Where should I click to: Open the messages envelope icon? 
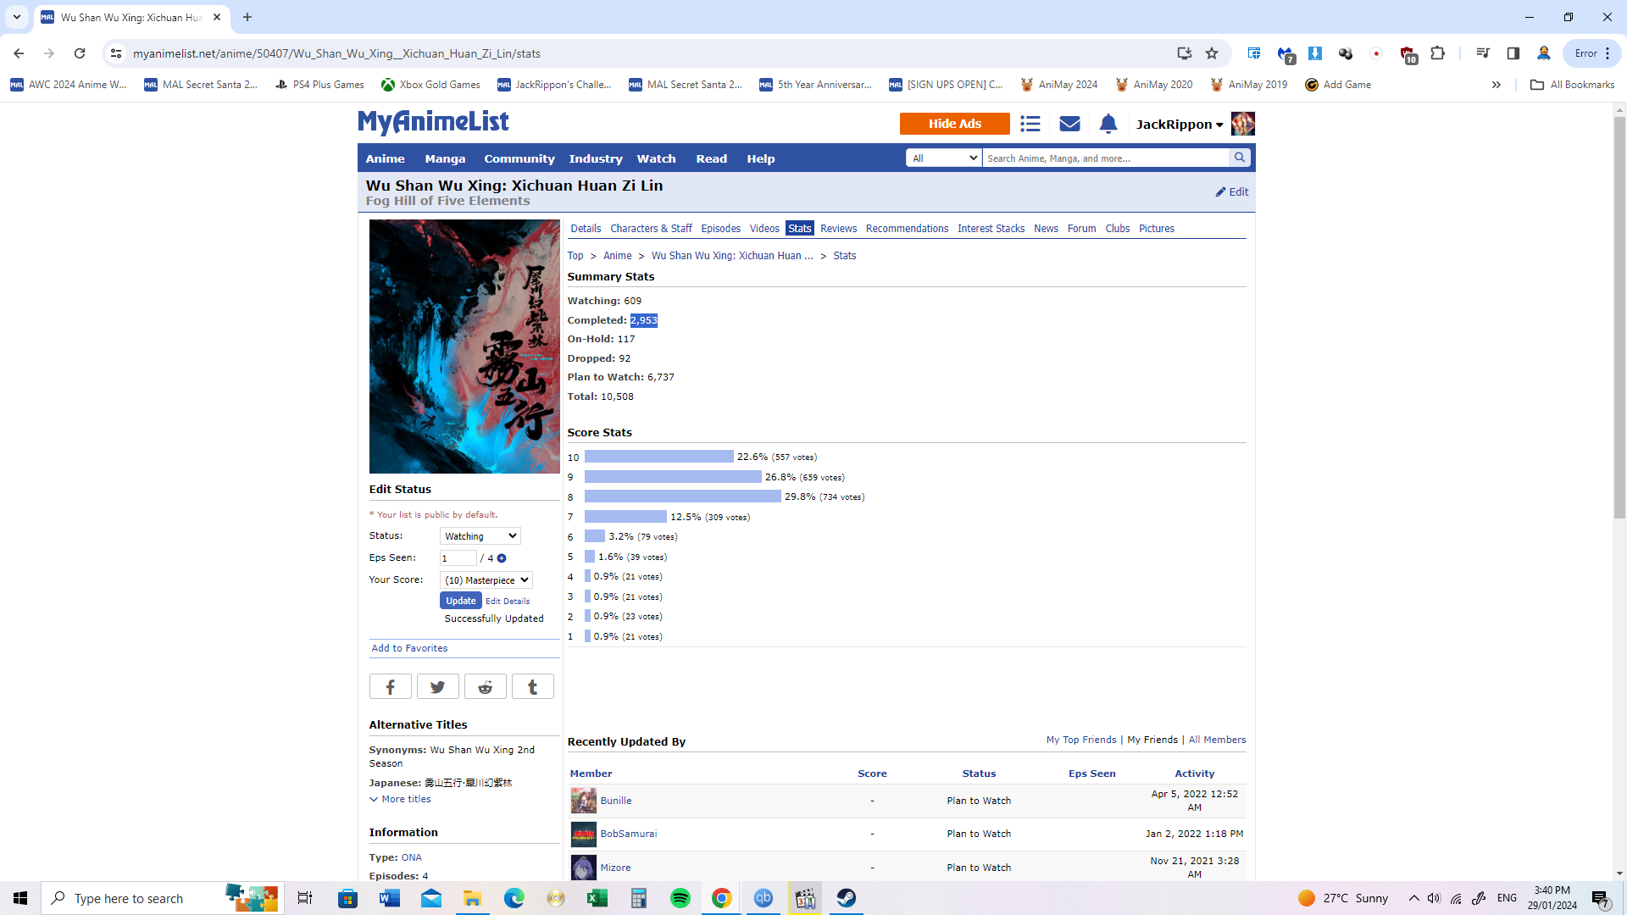click(1069, 125)
